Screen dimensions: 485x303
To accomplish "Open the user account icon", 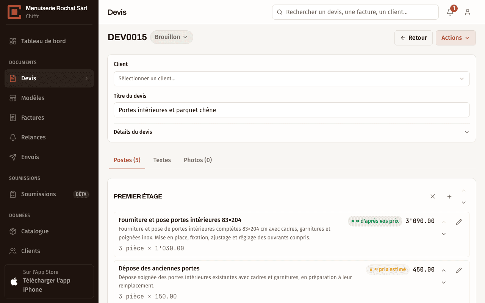I will [x=468, y=12].
